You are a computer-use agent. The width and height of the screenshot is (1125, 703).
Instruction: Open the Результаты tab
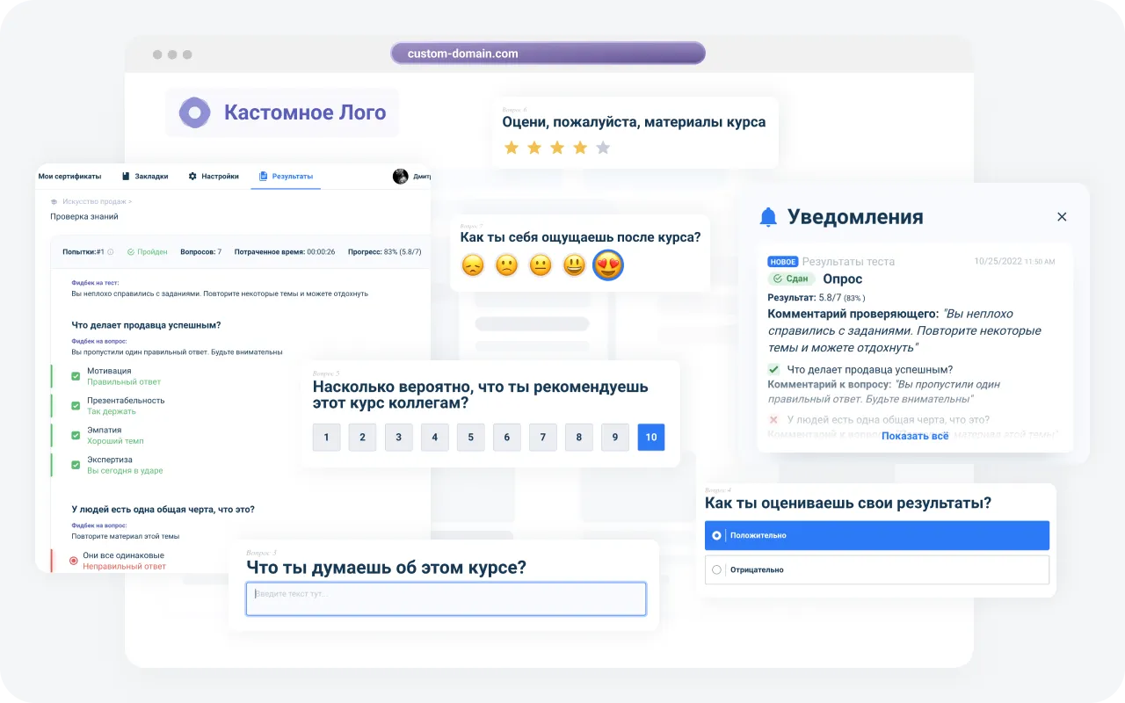286,177
